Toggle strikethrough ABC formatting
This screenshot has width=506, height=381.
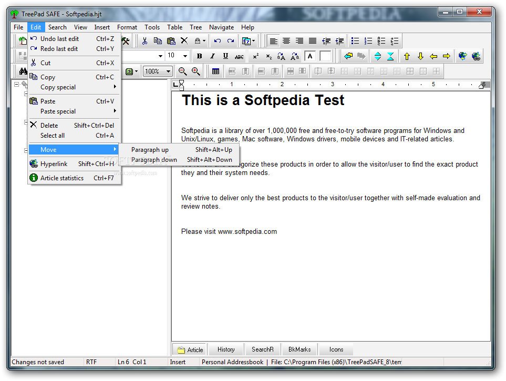[x=239, y=57]
